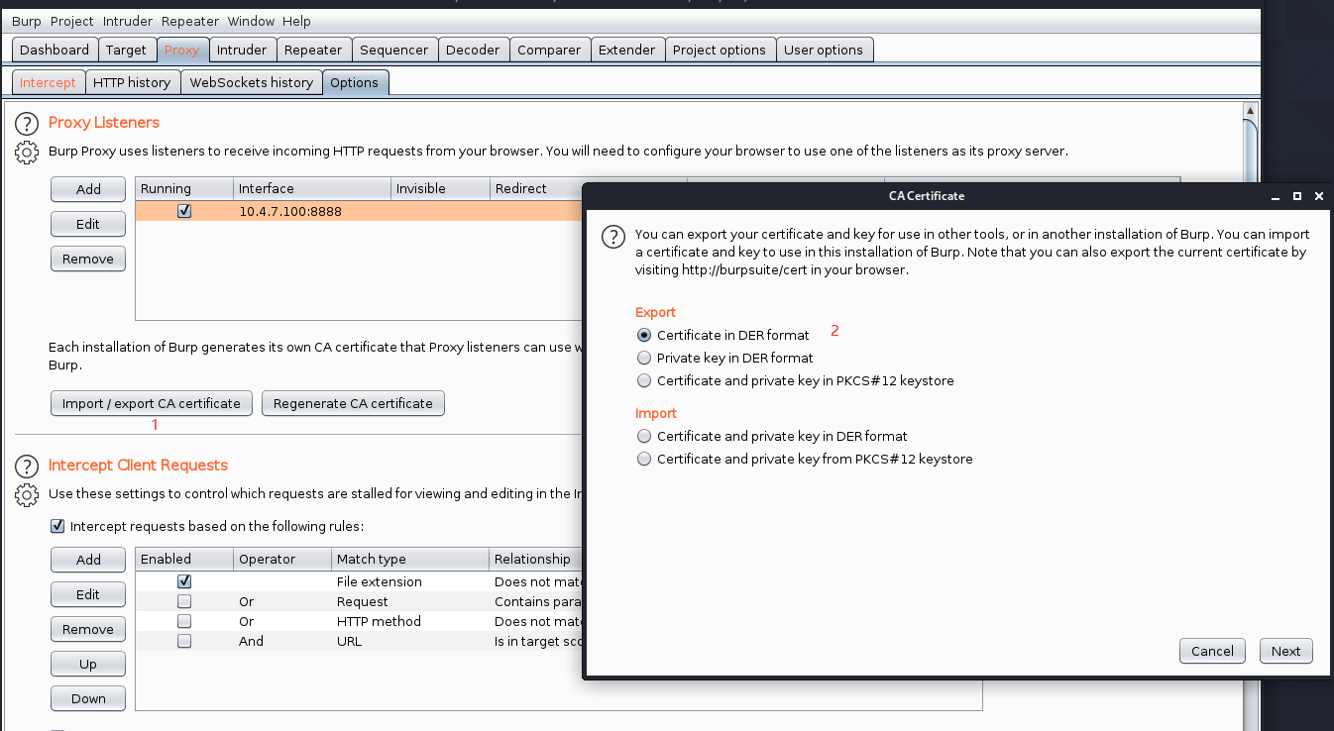
Task: Switch to the Repeater tab
Action: (313, 50)
